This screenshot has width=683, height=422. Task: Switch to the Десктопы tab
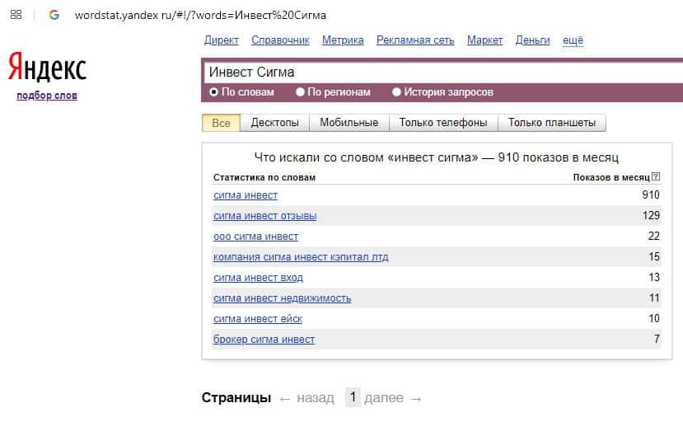click(275, 123)
